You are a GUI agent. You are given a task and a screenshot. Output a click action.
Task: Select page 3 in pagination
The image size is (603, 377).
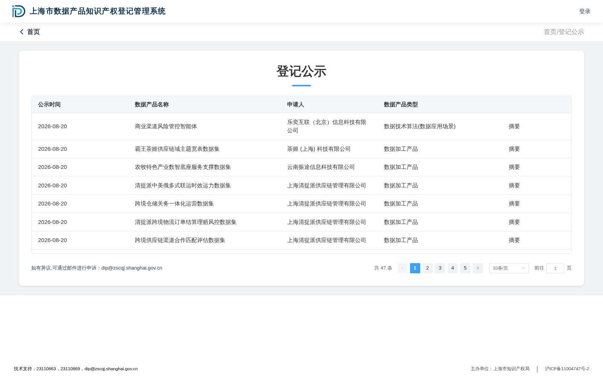point(440,268)
